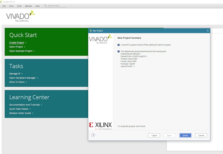Close the New Project dialog
The width and height of the screenshot is (223, 154).
(208, 30)
